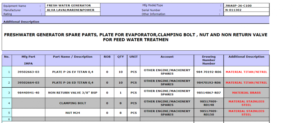Select the quantity cell for NUT M24
Viewport: 298px width, 123px height.
click(120, 113)
